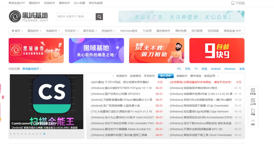Switch to the 快选软件 list tab
Viewport: 274px width, 144px height.
122,76
